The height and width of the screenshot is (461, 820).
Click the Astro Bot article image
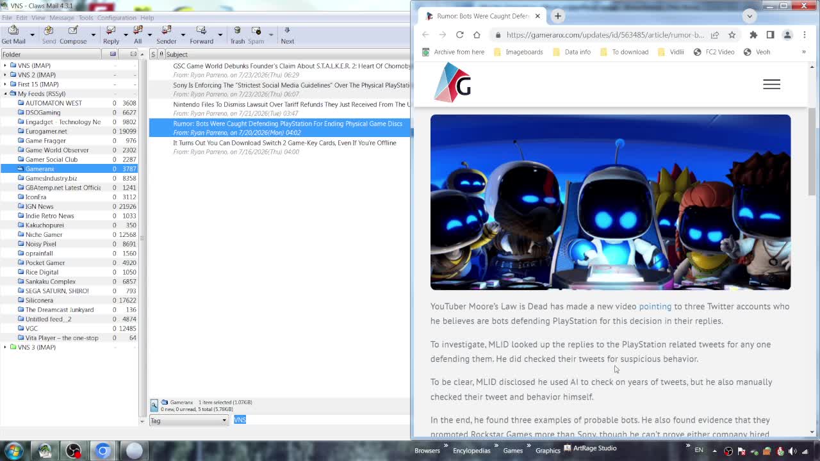(611, 202)
